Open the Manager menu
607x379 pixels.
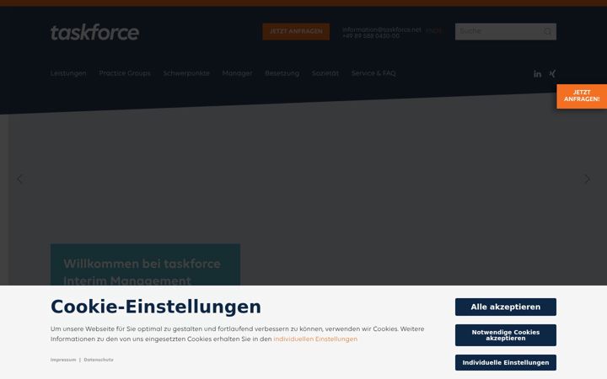[x=237, y=73]
